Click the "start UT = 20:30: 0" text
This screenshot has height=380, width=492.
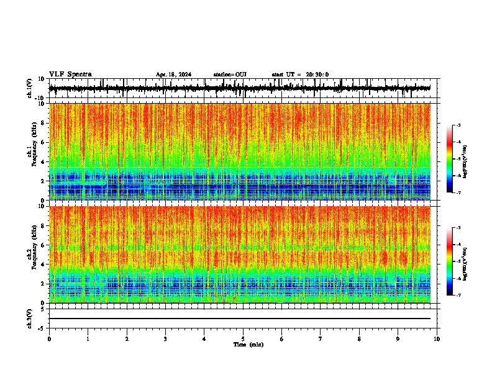point(300,75)
